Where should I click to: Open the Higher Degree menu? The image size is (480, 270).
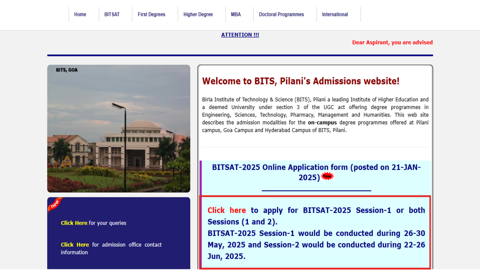tap(198, 15)
